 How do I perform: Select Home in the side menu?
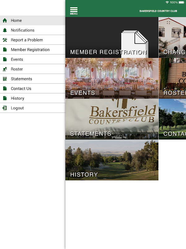[x=33, y=20]
